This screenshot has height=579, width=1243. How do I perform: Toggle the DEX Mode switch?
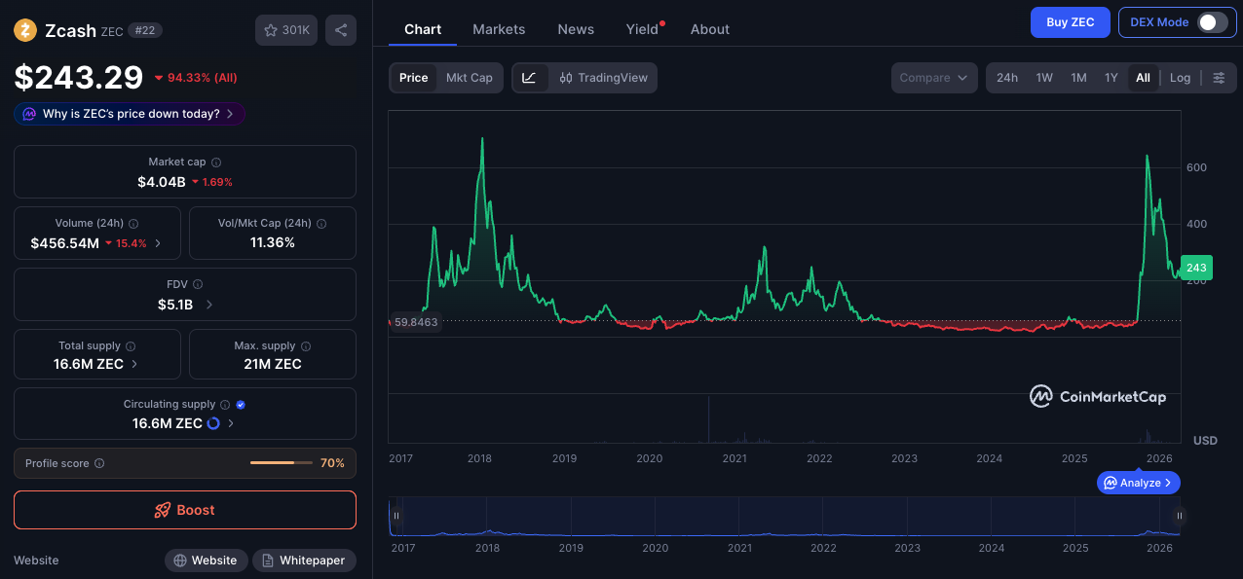[x=1212, y=22]
